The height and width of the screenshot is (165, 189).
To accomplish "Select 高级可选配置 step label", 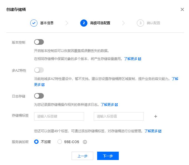I will [x=100, y=23].
